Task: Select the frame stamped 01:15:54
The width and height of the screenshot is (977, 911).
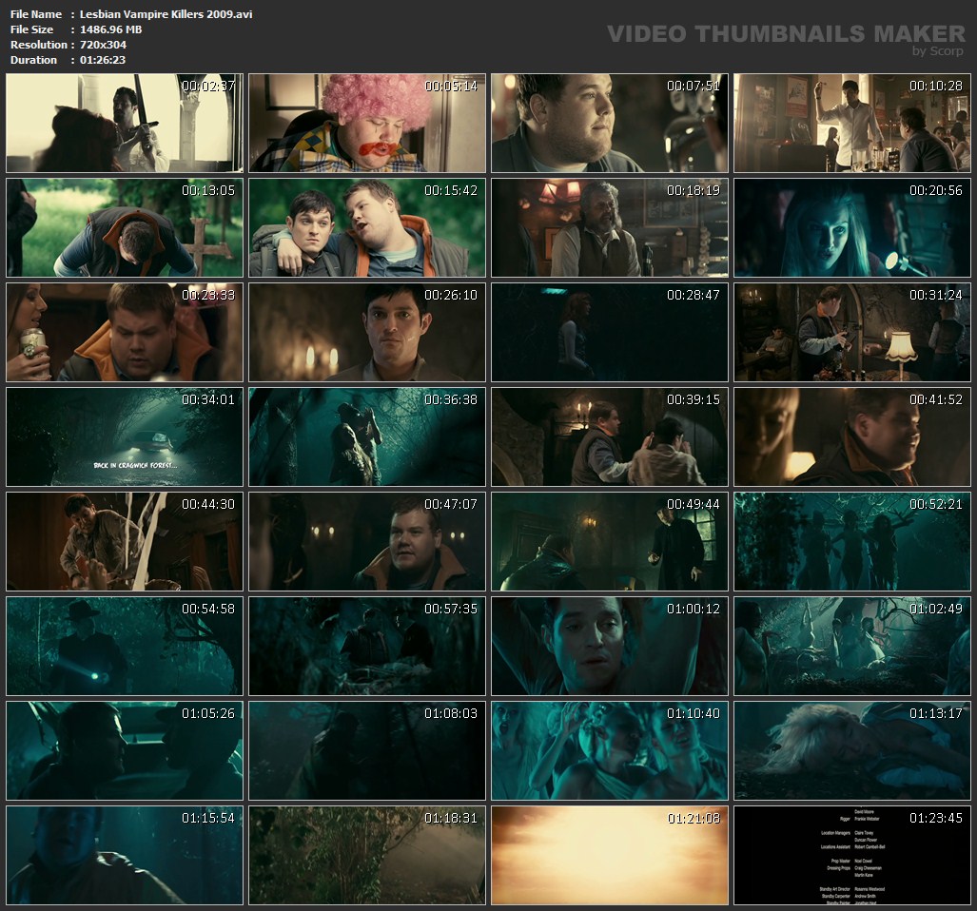Action: [x=125, y=855]
